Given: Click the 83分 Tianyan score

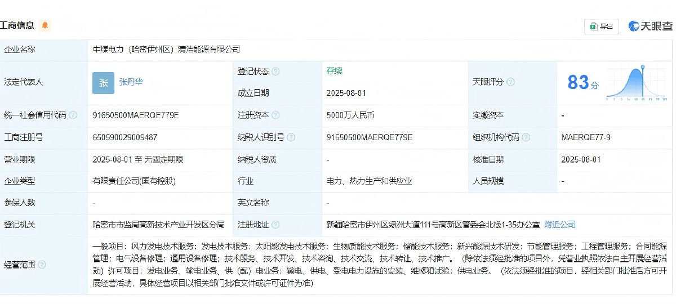Looking at the screenshot, I should [582, 83].
